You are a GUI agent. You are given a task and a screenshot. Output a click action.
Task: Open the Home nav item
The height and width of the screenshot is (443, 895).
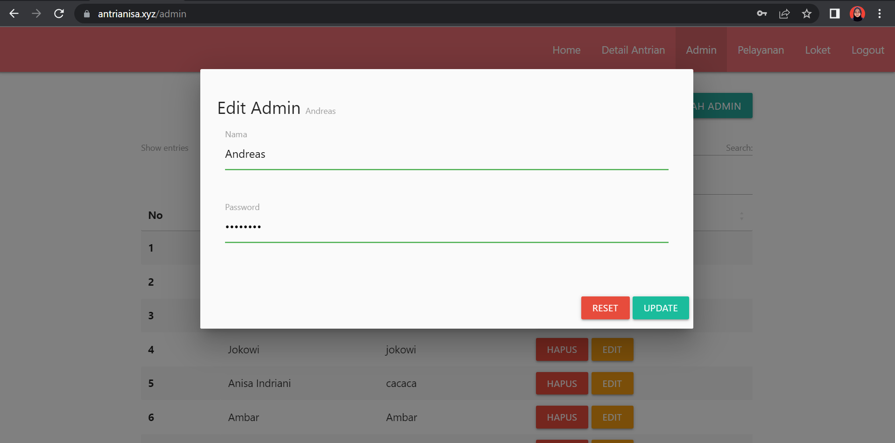566,50
